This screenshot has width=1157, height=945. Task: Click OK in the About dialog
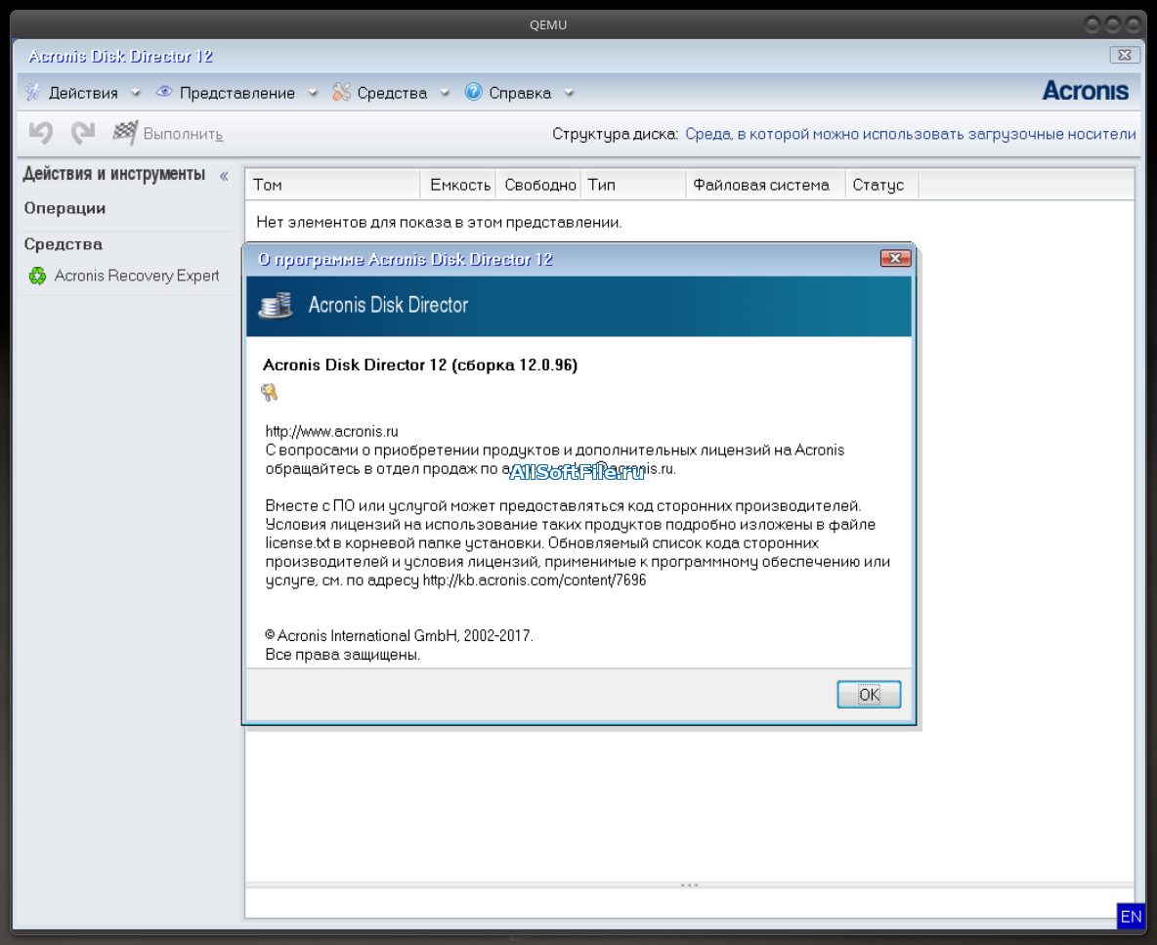coord(869,694)
